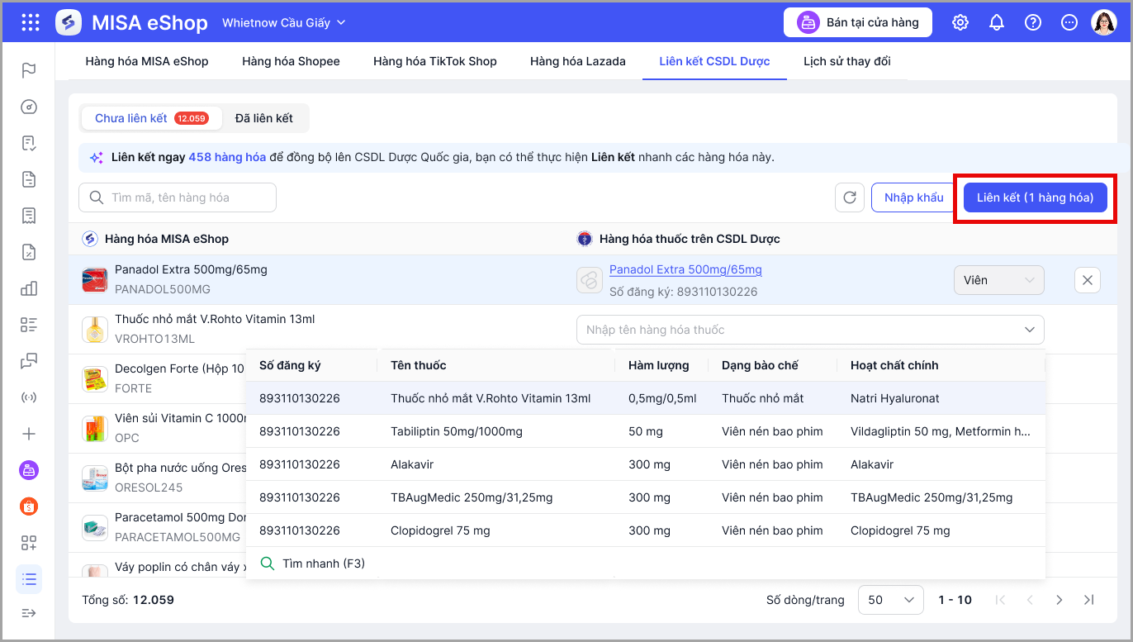The image size is (1133, 642).
Task: Click the MISA eShop logo icon
Action: tap(69, 22)
